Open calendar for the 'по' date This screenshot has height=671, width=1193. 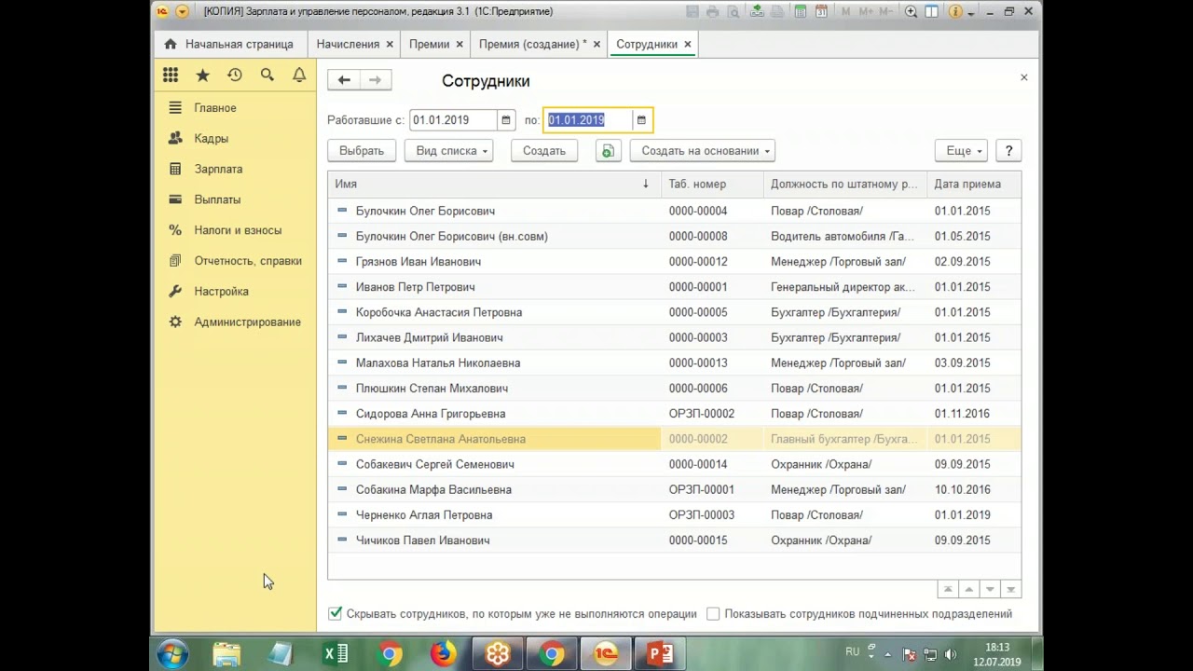coord(641,120)
